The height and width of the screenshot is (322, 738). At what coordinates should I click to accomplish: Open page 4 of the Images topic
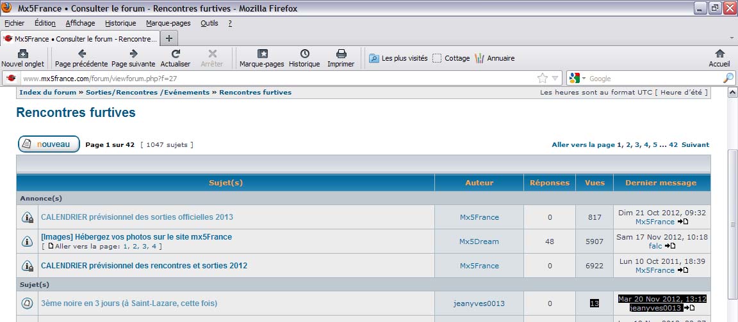tap(154, 247)
